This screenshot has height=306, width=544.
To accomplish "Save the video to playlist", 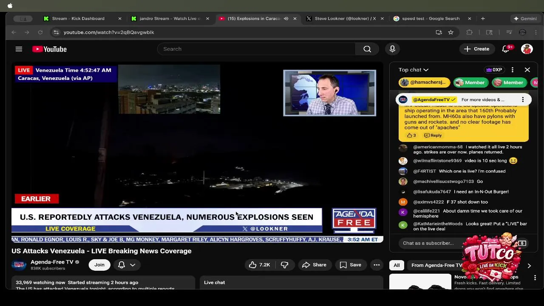I will [351, 265].
